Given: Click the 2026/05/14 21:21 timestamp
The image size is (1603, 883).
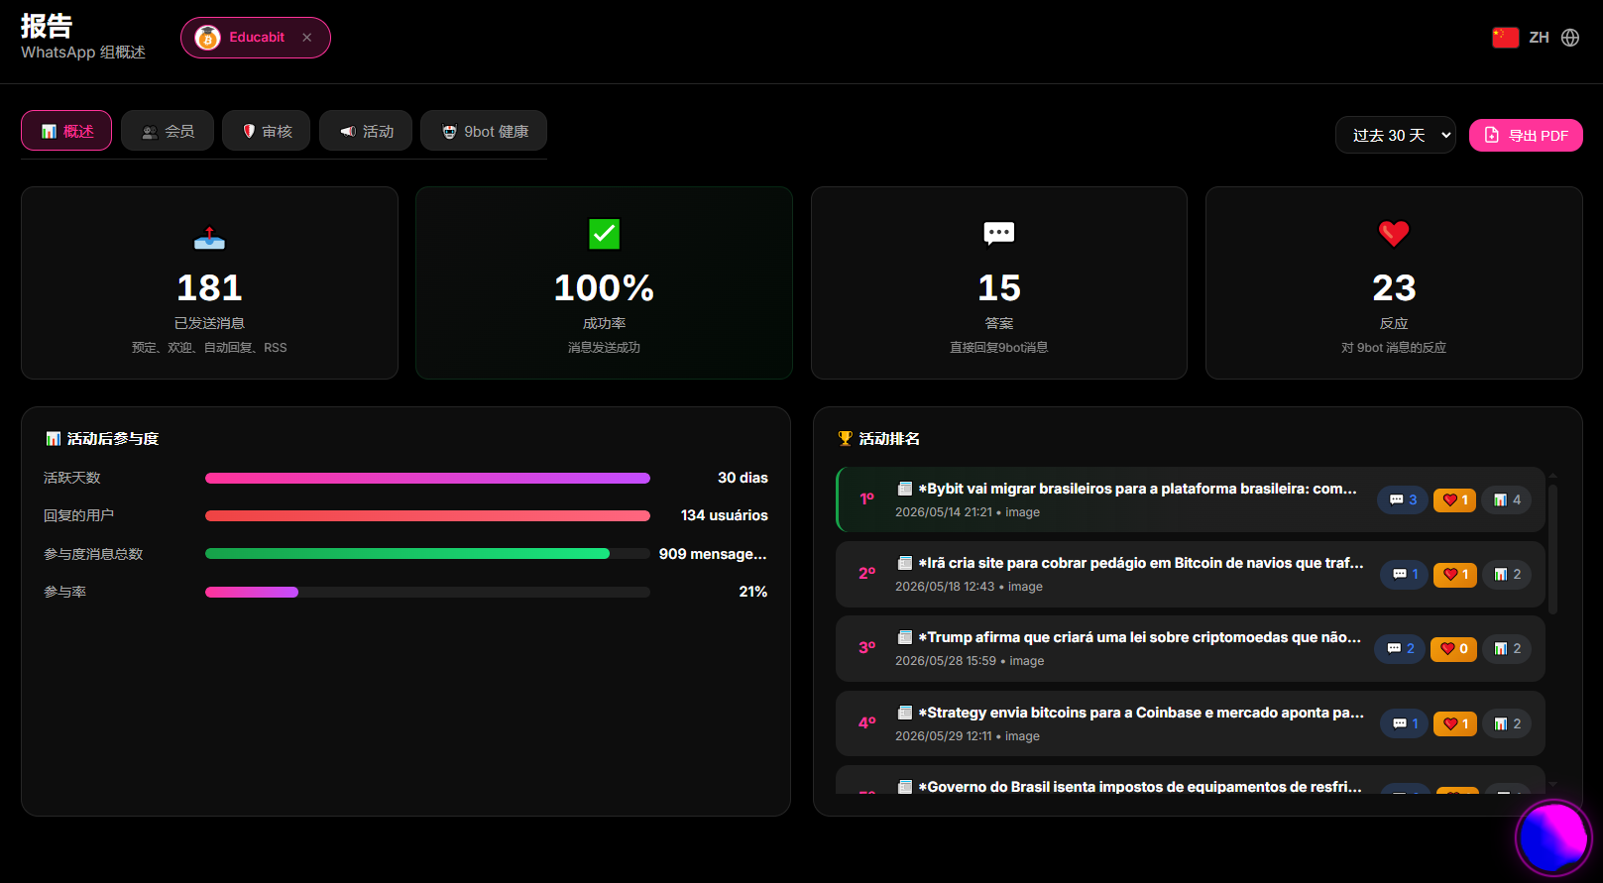Looking at the screenshot, I should [943, 512].
